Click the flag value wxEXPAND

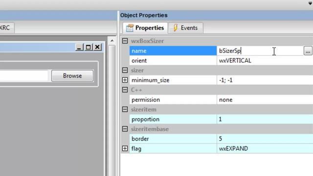pyautogui.click(x=265, y=149)
